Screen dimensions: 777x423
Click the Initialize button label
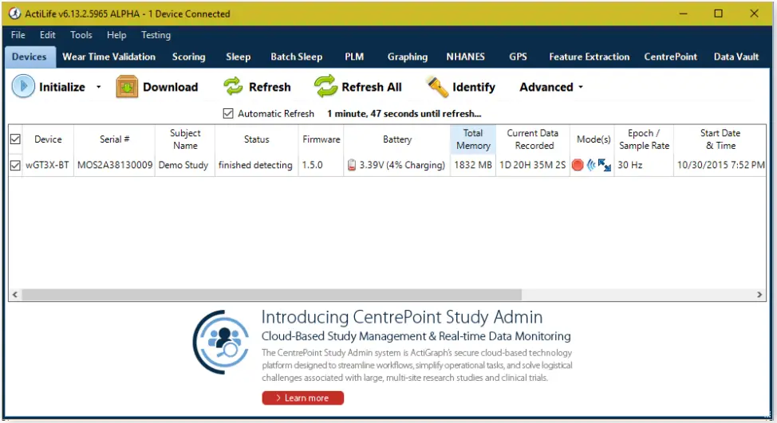(x=62, y=87)
